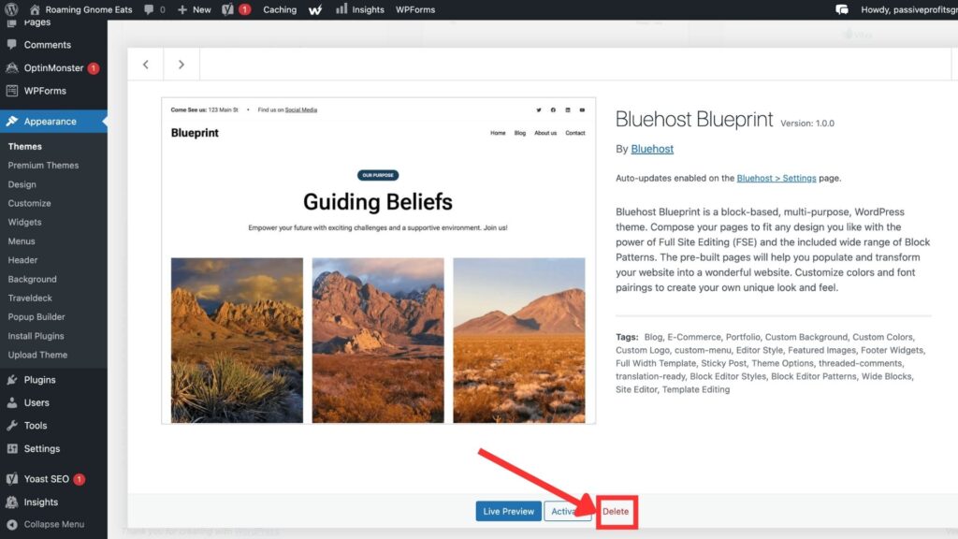Click the WordPress logo in admin bar

11,9
